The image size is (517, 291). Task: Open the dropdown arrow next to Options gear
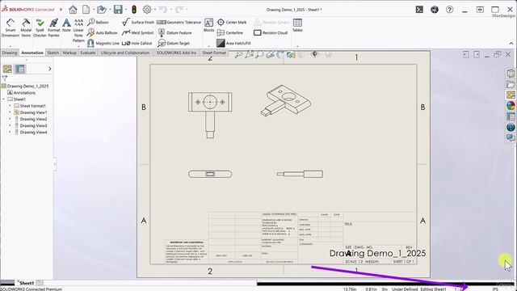[x=154, y=10]
